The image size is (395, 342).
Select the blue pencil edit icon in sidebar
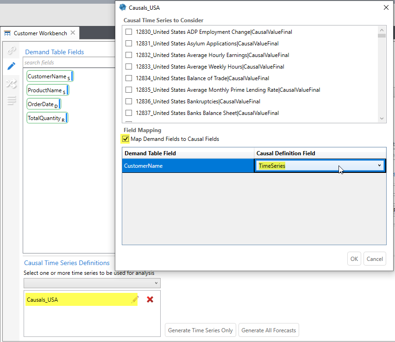coord(12,66)
